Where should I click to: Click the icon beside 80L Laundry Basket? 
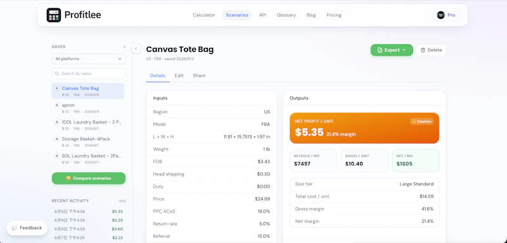pyautogui.click(x=57, y=156)
